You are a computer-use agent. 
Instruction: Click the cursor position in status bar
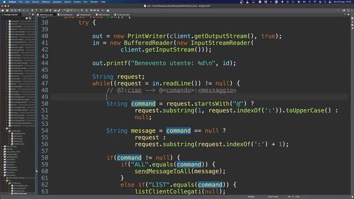[x=294, y=197]
